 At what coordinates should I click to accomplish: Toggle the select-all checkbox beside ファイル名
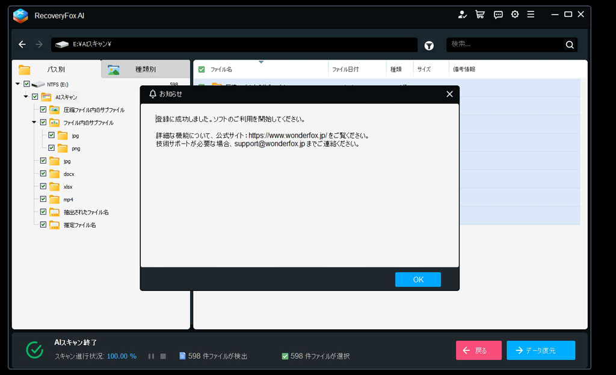pos(202,69)
